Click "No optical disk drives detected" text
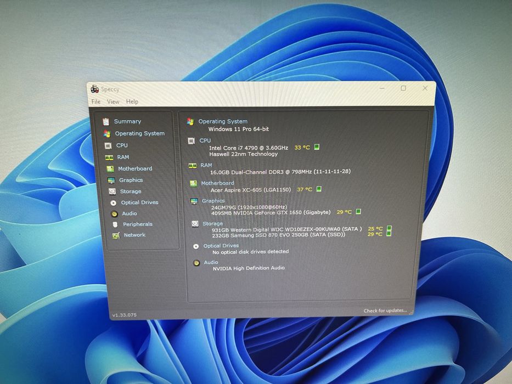 coord(250,252)
